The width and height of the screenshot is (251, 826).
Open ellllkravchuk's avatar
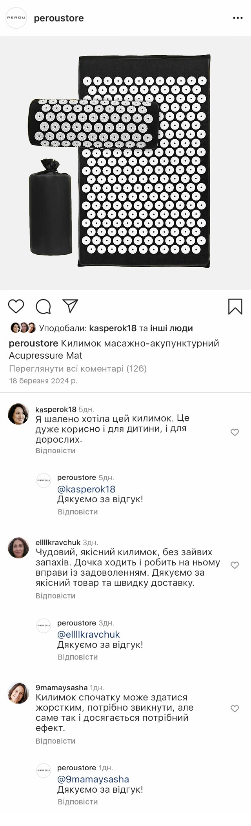pyautogui.click(x=18, y=547)
